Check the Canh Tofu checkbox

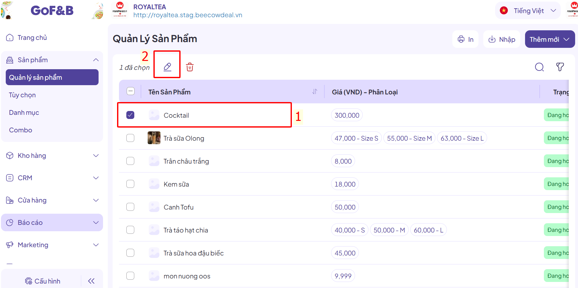point(130,207)
